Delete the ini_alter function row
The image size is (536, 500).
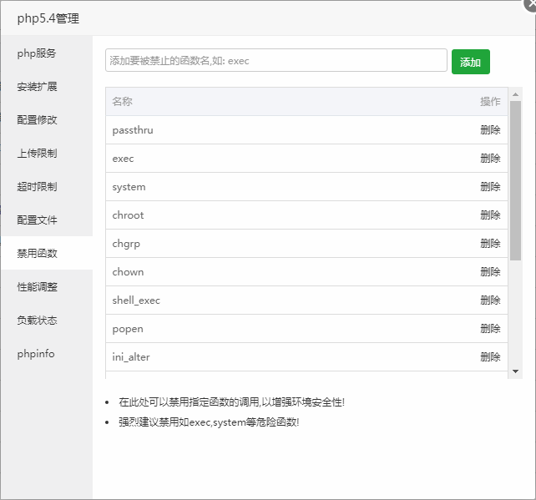[490, 357]
